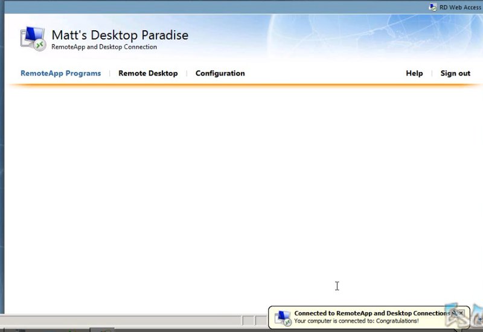Open the Configuration tab

220,73
